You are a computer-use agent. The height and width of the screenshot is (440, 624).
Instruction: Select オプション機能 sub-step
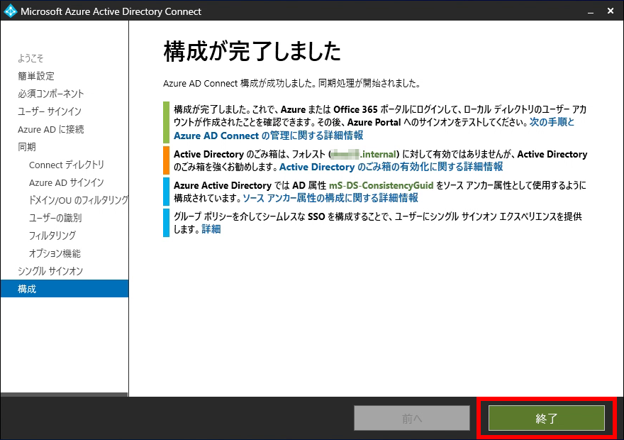pos(55,253)
